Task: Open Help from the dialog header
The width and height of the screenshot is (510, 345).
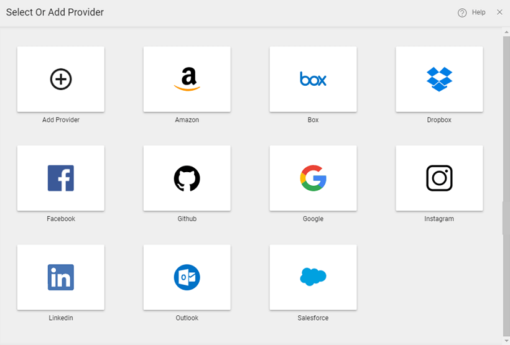Action: tap(478, 12)
